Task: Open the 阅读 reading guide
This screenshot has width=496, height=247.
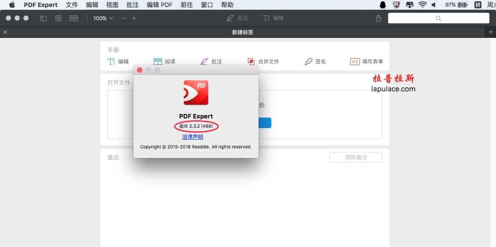Action: pos(164,62)
